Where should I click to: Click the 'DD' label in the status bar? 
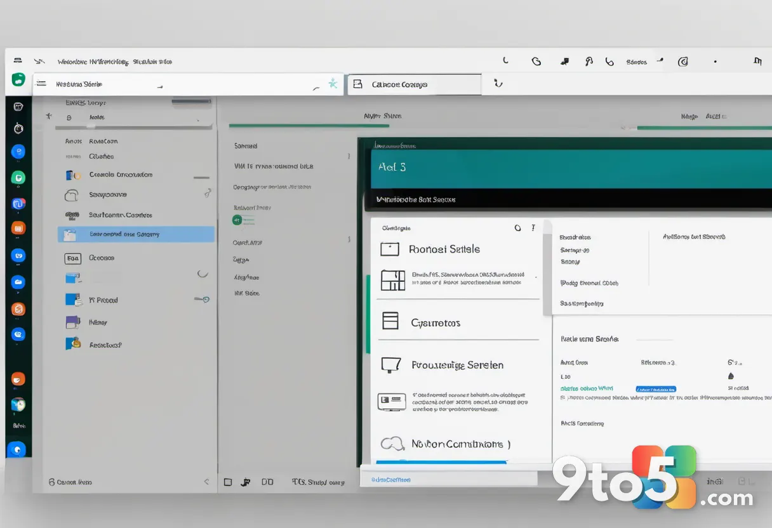tap(267, 482)
